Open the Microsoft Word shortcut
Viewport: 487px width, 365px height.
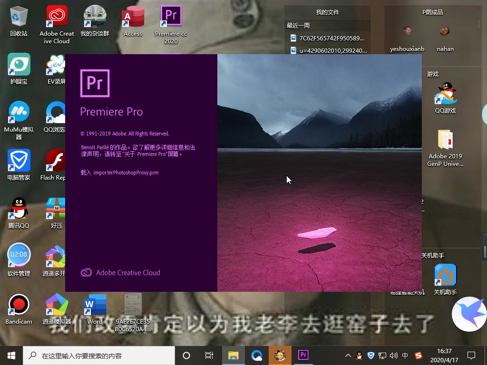[x=94, y=305]
